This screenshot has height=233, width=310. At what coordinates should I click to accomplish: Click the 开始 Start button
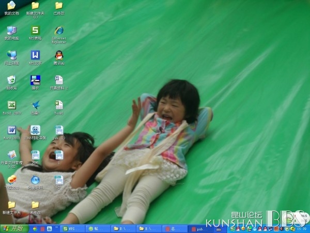tap(14, 229)
